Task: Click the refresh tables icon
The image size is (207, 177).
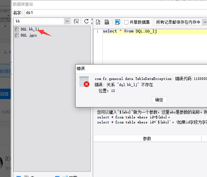Action: click(x=86, y=21)
